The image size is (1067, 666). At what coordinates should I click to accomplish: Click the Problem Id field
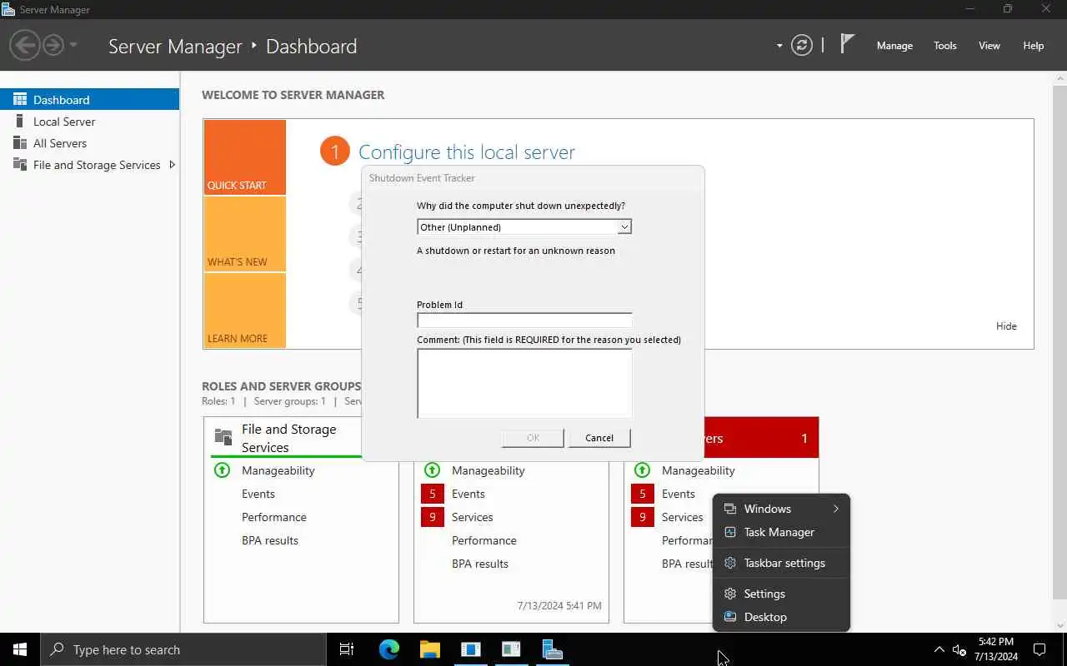coord(524,321)
